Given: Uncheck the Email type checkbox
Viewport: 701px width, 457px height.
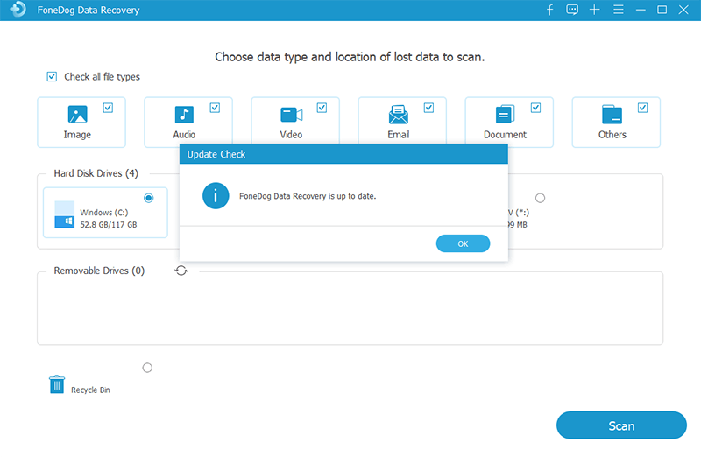Looking at the screenshot, I should pos(428,108).
